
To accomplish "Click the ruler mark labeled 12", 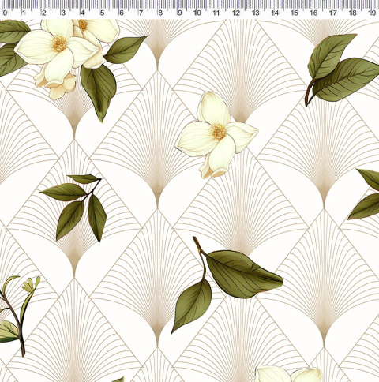I will (236, 13).
